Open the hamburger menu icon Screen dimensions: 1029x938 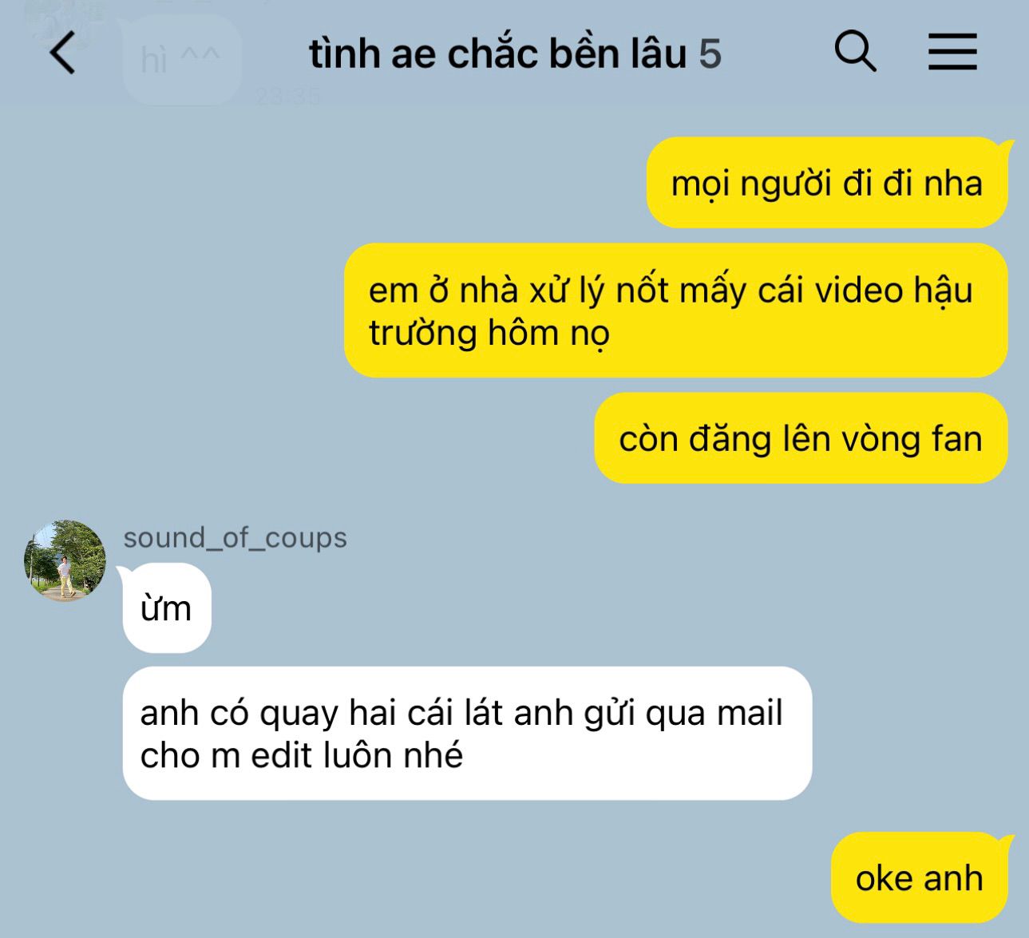(x=952, y=52)
